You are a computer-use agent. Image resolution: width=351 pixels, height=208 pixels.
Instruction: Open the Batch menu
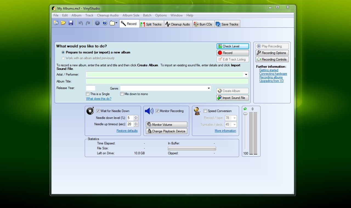pyautogui.click(x=147, y=15)
